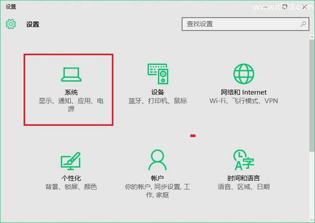Open the 个性化 paintbrush monitor icon
Viewport: 315px width, 223px height.
[71, 161]
